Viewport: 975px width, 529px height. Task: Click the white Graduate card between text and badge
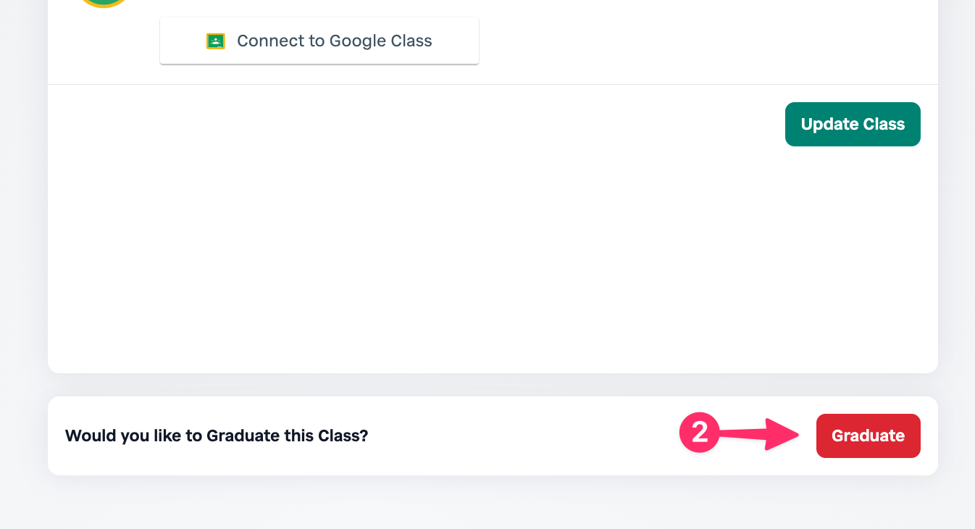tap(522, 436)
